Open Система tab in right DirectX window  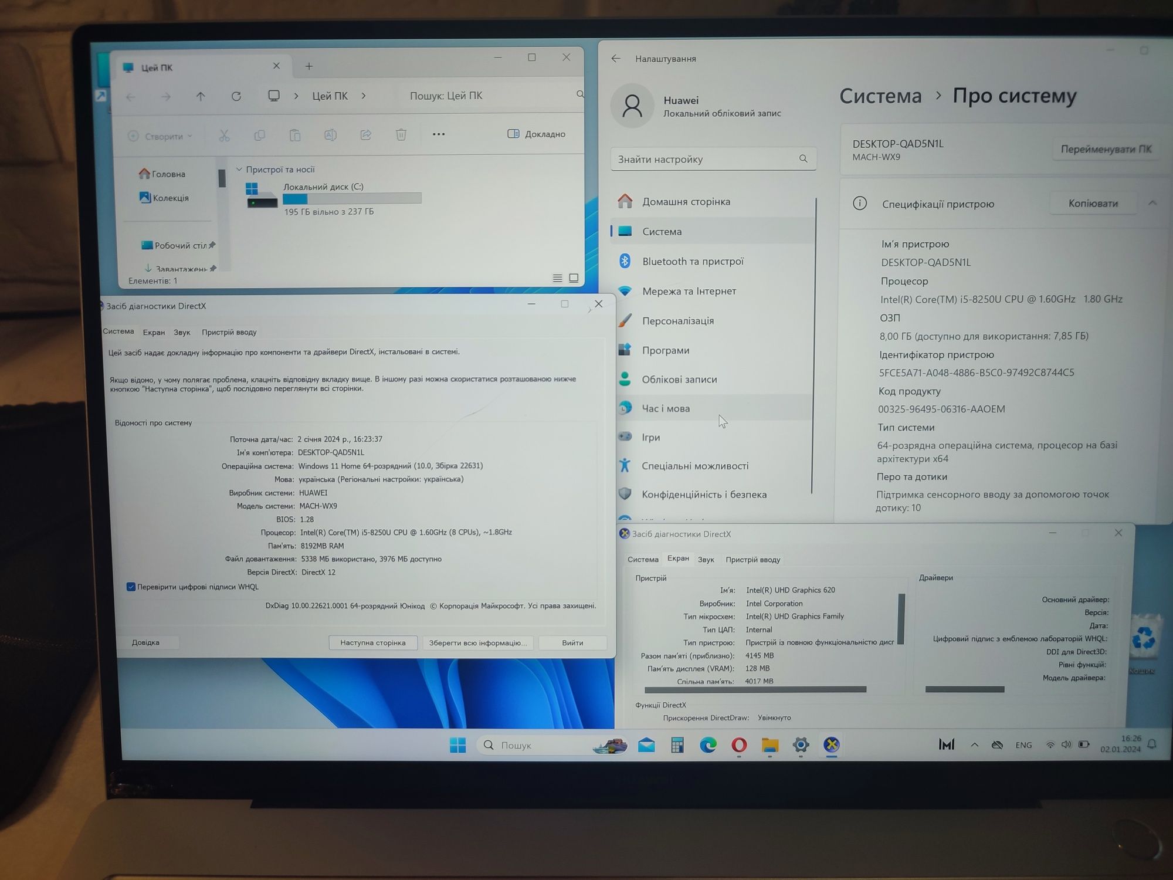click(643, 560)
